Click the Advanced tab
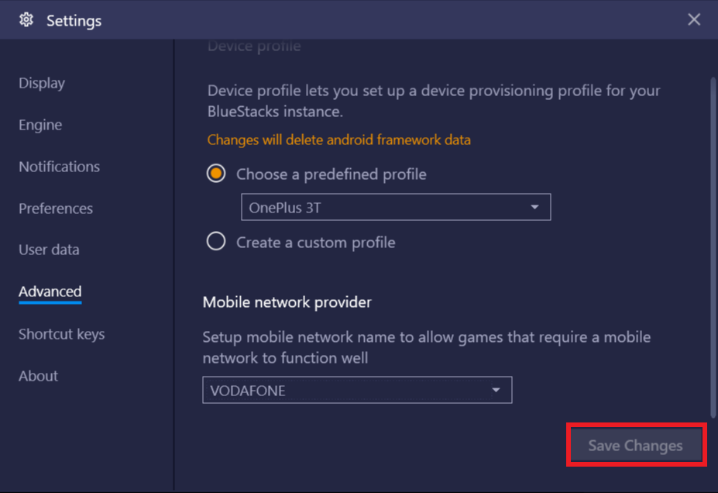718x493 pixels. click(50, 292)
